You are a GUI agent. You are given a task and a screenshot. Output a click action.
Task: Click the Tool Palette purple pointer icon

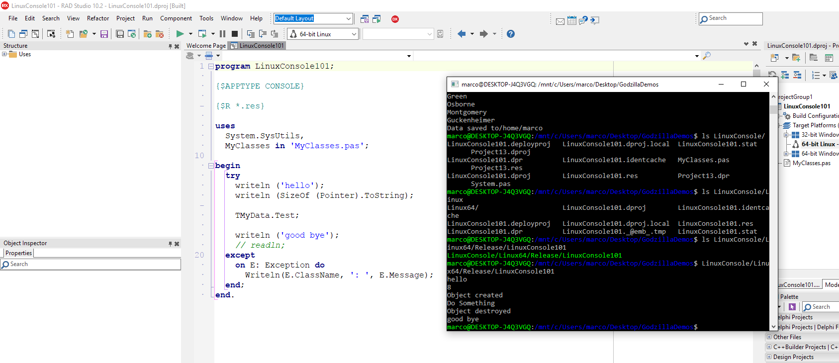[x=792, y=307]
